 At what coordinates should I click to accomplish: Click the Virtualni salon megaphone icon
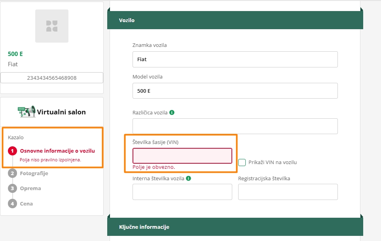point(27,112)
